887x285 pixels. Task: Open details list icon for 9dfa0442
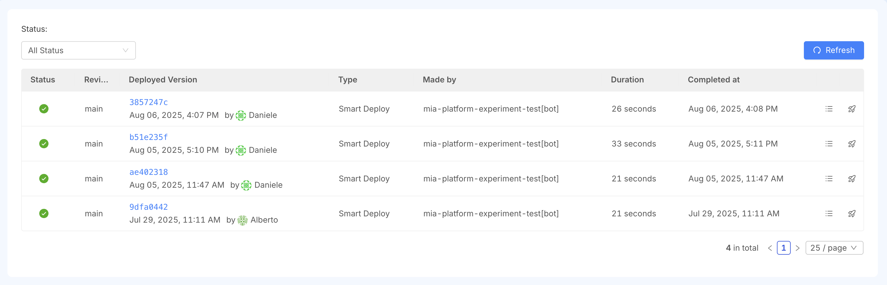(x=829, y=213)
